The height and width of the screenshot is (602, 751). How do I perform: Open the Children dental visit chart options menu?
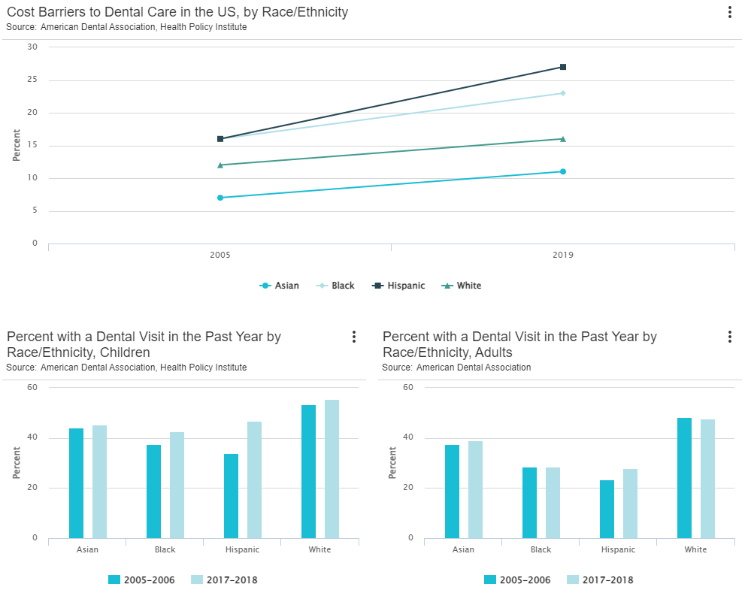coord(353,337)
